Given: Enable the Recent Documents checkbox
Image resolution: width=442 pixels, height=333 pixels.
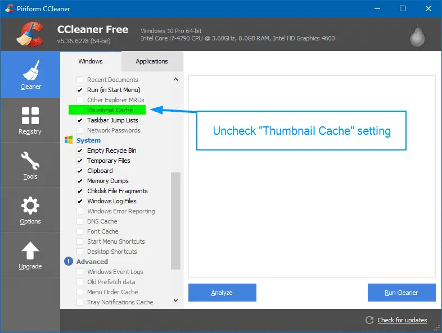Looking at the screenshot, I should tap(80, 80).
